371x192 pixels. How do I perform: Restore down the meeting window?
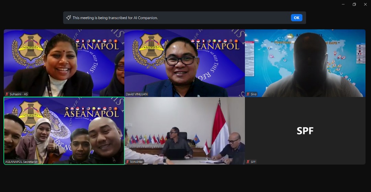[x=354, y=4]
